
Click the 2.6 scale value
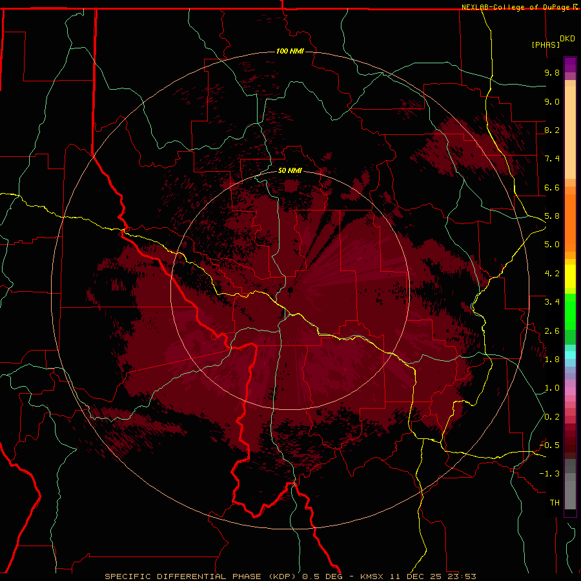tap(552, 331)
